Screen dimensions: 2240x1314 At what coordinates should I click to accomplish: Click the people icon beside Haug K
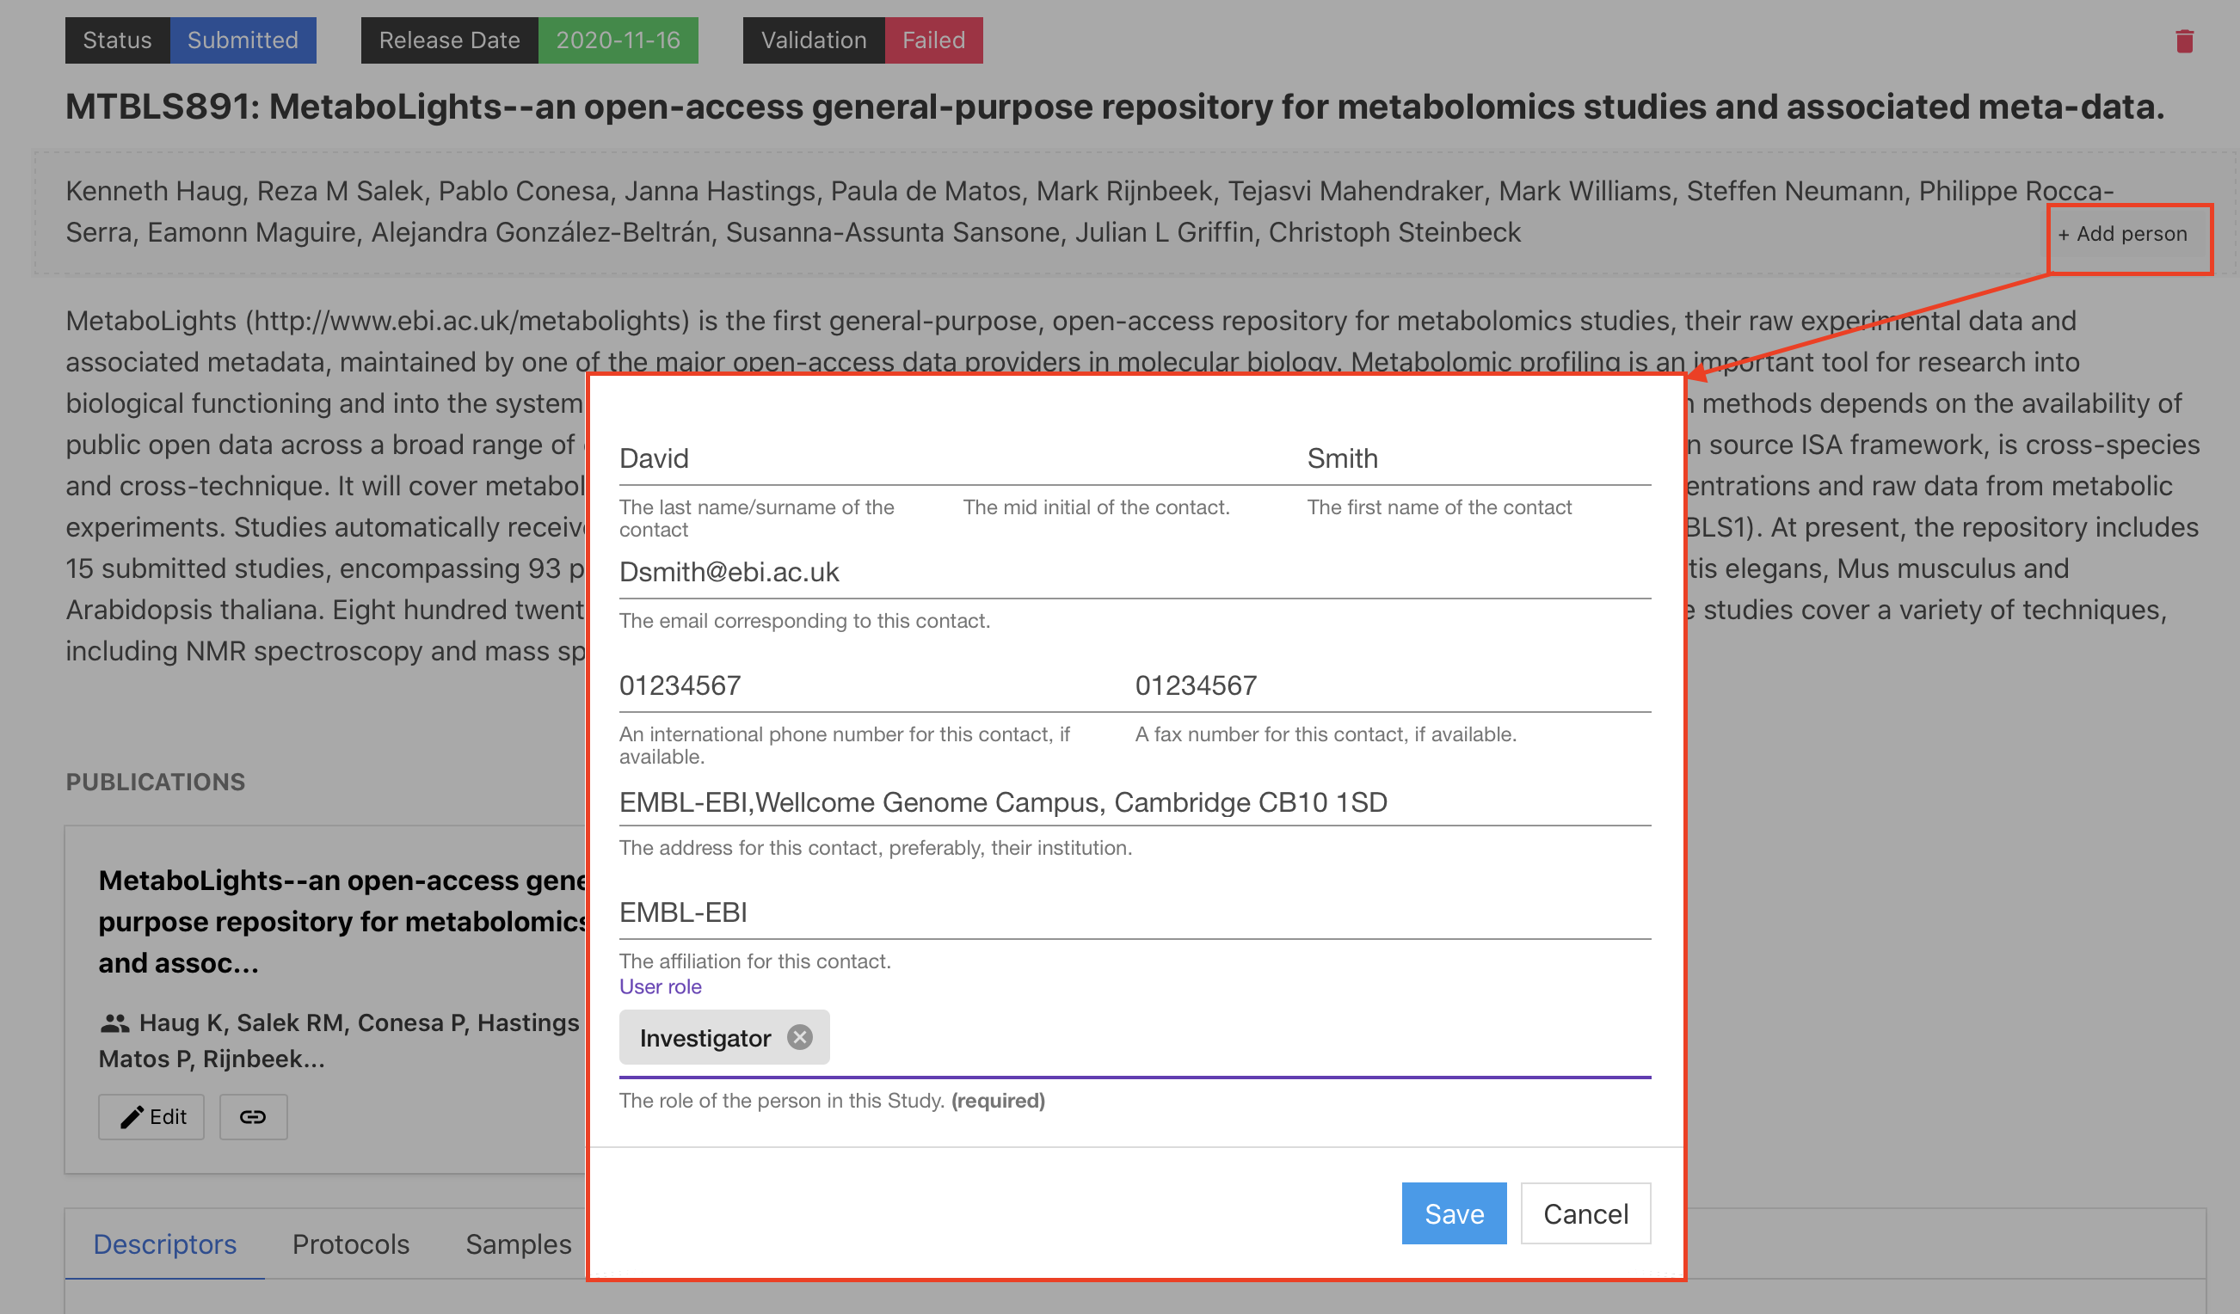point(114,1022)
